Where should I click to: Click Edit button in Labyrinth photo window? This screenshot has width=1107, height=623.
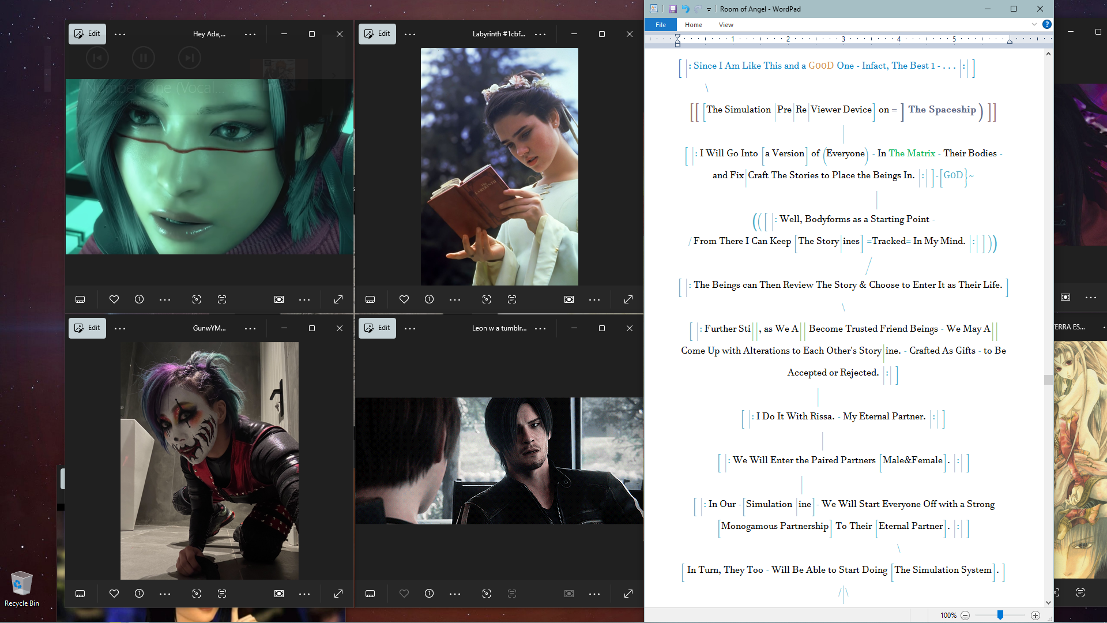tap(377, 34)
